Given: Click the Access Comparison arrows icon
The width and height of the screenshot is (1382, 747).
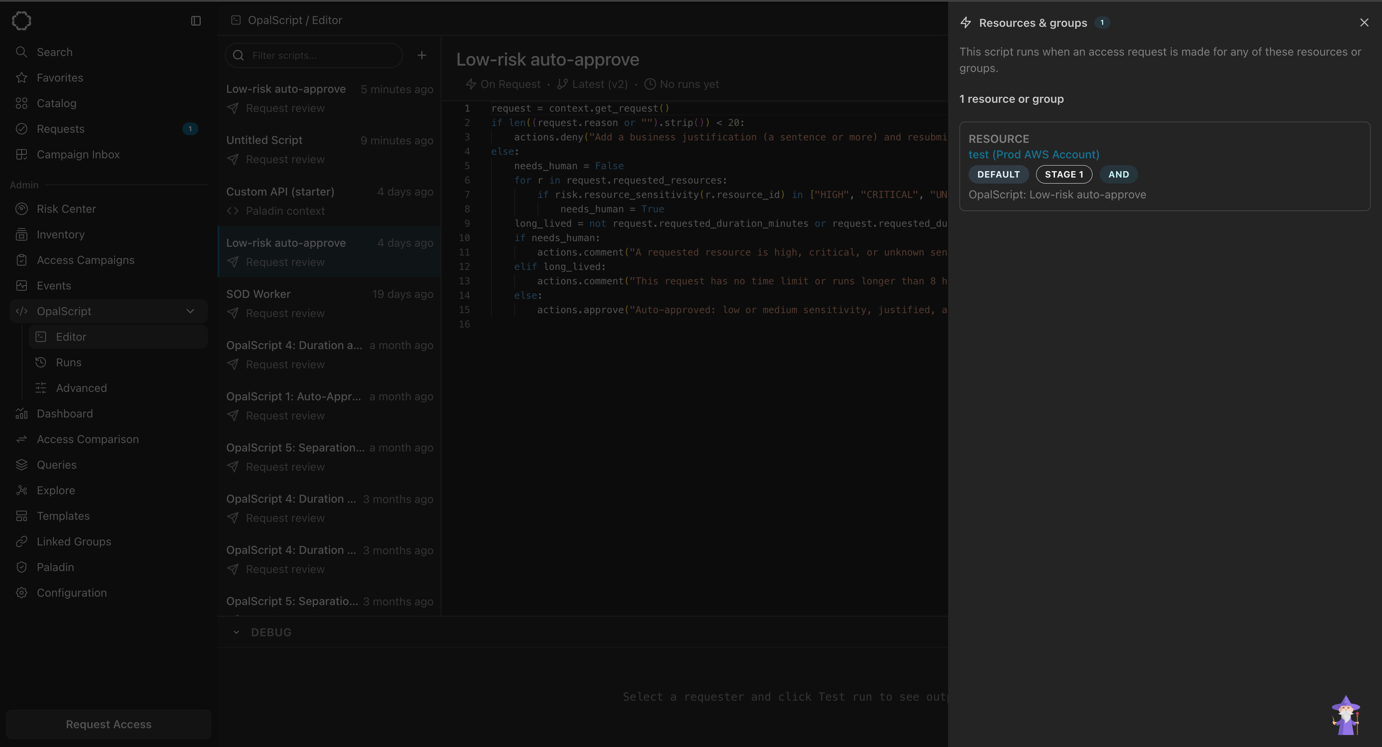Looking at the screenshot, I should coord(22,439).
